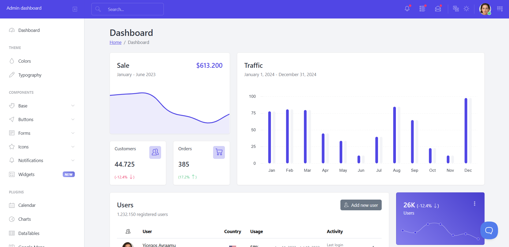Click the Add new user button
Screen dimensions: 509x247
point(361,205)
